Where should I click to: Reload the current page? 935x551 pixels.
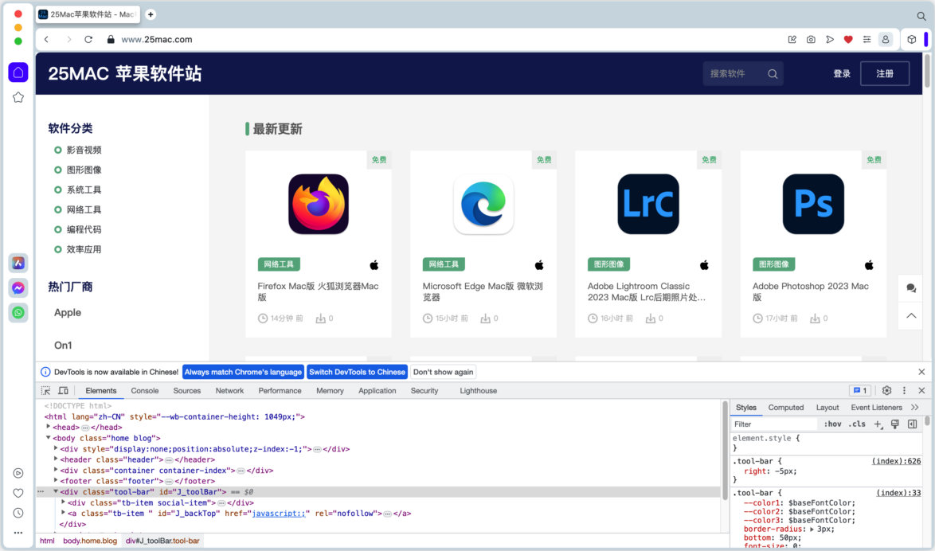88,39
